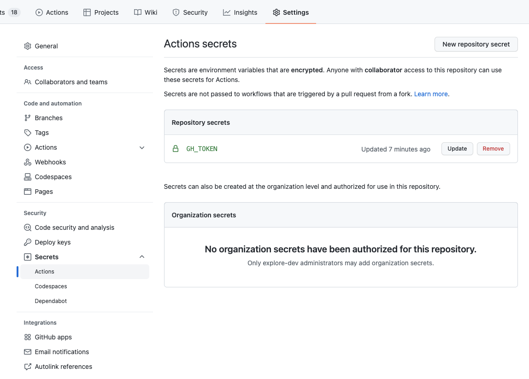Click the gear icon in the Settings tab
Image resolution: width=529 pixels, height=379 pixels.
coord(276,12)
